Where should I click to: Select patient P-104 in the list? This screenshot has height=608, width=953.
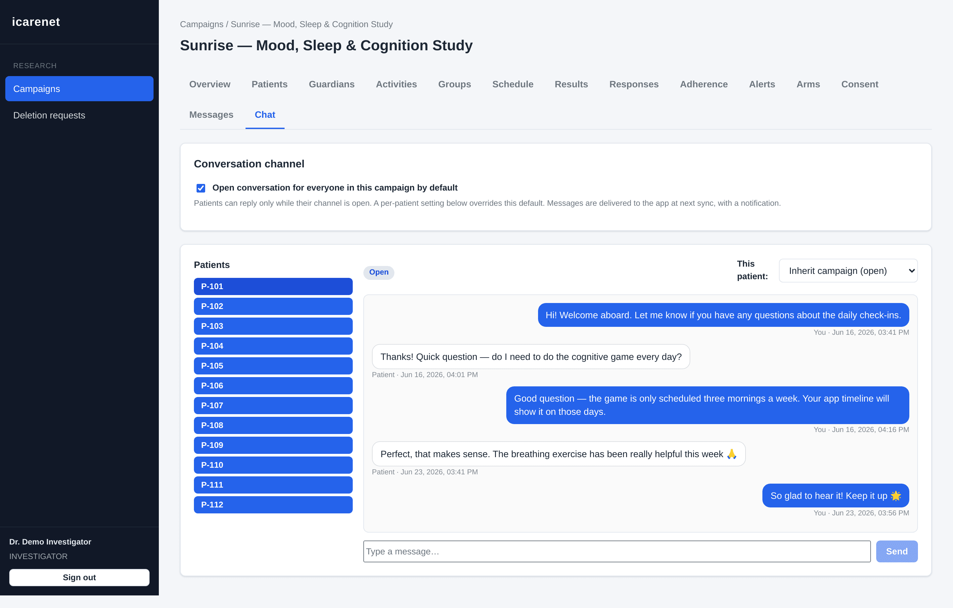(273, 346)
